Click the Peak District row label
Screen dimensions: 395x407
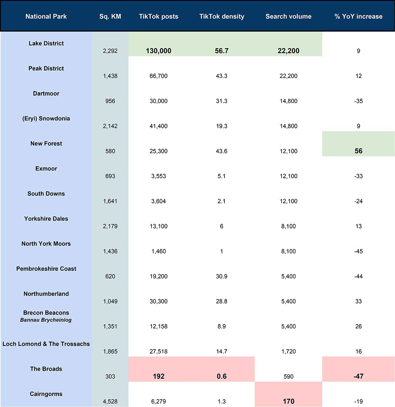coord(46,68)
